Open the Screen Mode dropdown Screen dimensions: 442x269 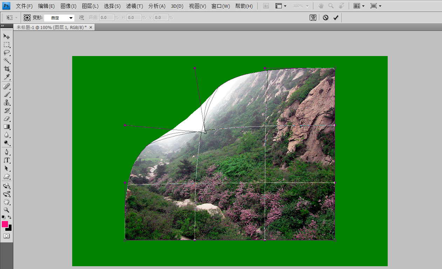tap(376, 6)
